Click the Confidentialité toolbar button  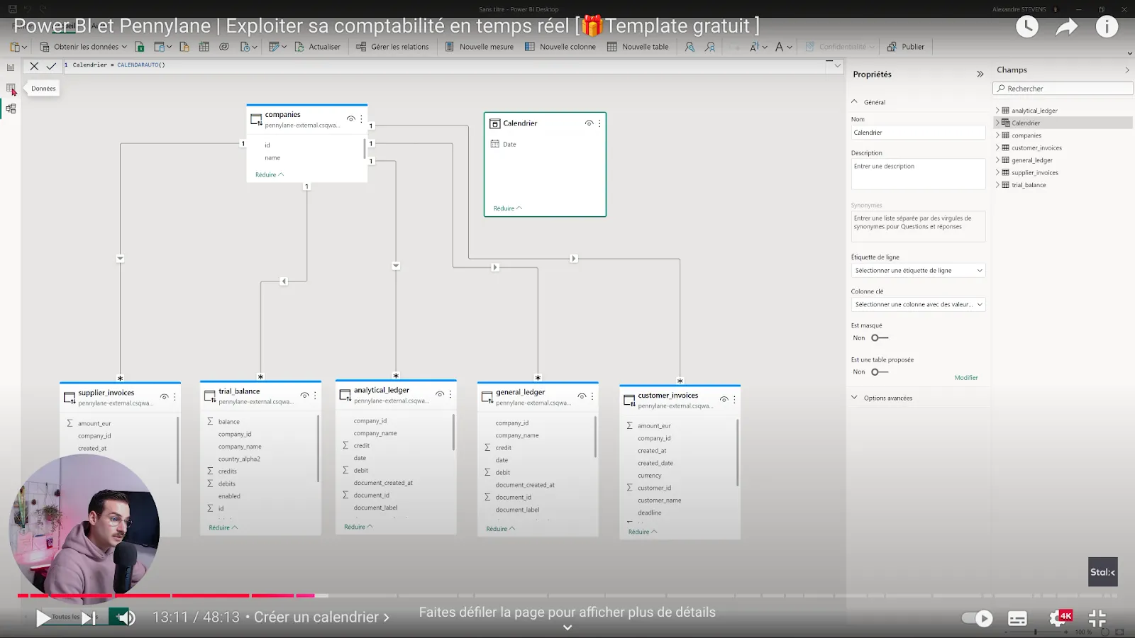click(841, 47)
